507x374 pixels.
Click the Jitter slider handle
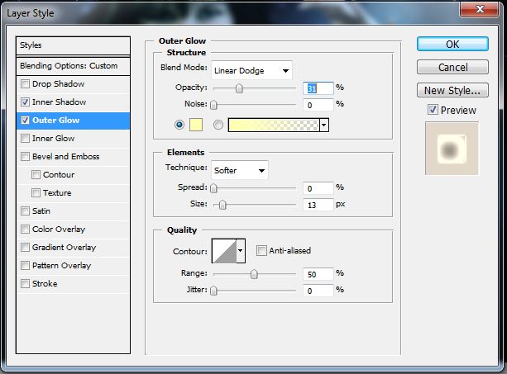pos(213,291)
